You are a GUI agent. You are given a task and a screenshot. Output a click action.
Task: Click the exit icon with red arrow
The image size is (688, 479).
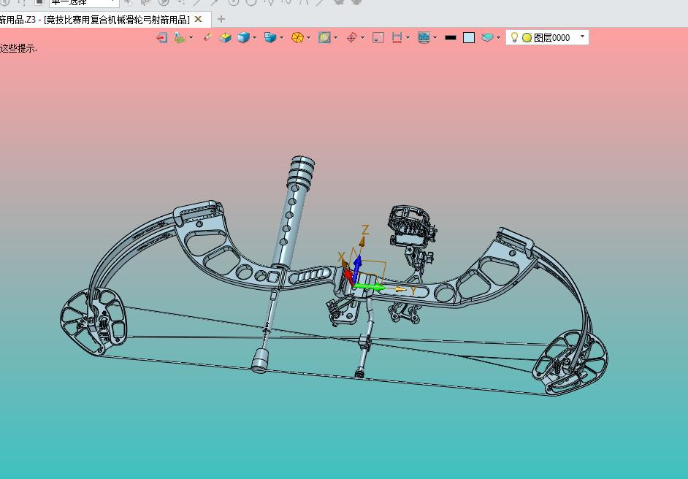[x=161, y=38]
